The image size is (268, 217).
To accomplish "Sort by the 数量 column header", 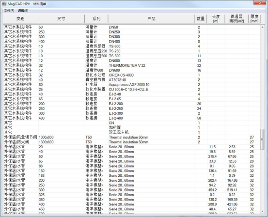I will coord(201,19).
